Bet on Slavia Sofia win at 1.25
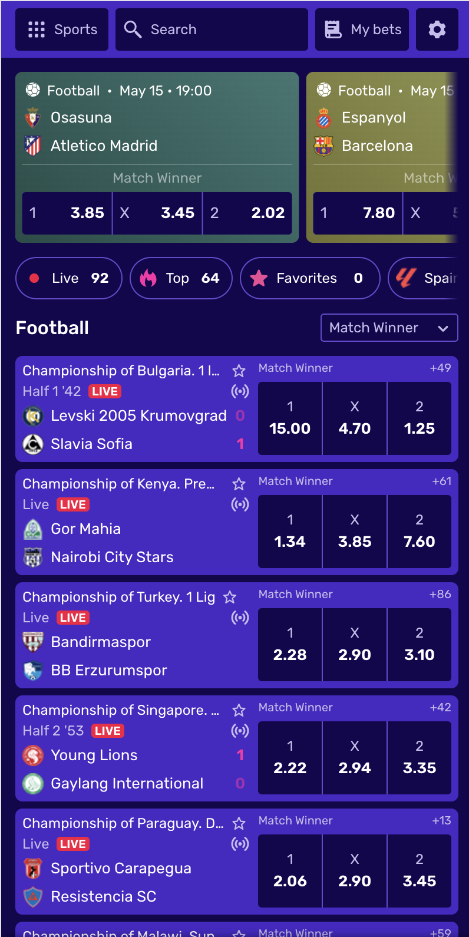This screenshot has width=469, height=937. (420, 418)
